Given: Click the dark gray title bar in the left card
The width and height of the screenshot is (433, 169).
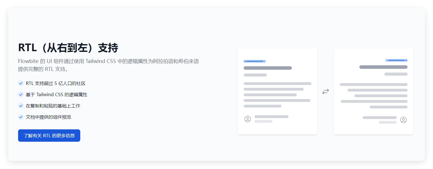Looking at the screenshot, I should pyautogui.click(x=268, y=68).
